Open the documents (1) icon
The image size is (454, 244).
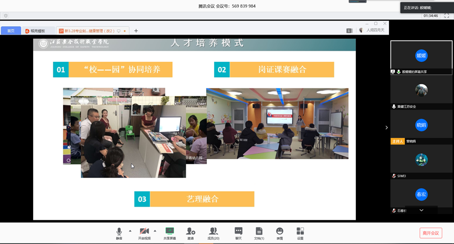click(259, 231)
